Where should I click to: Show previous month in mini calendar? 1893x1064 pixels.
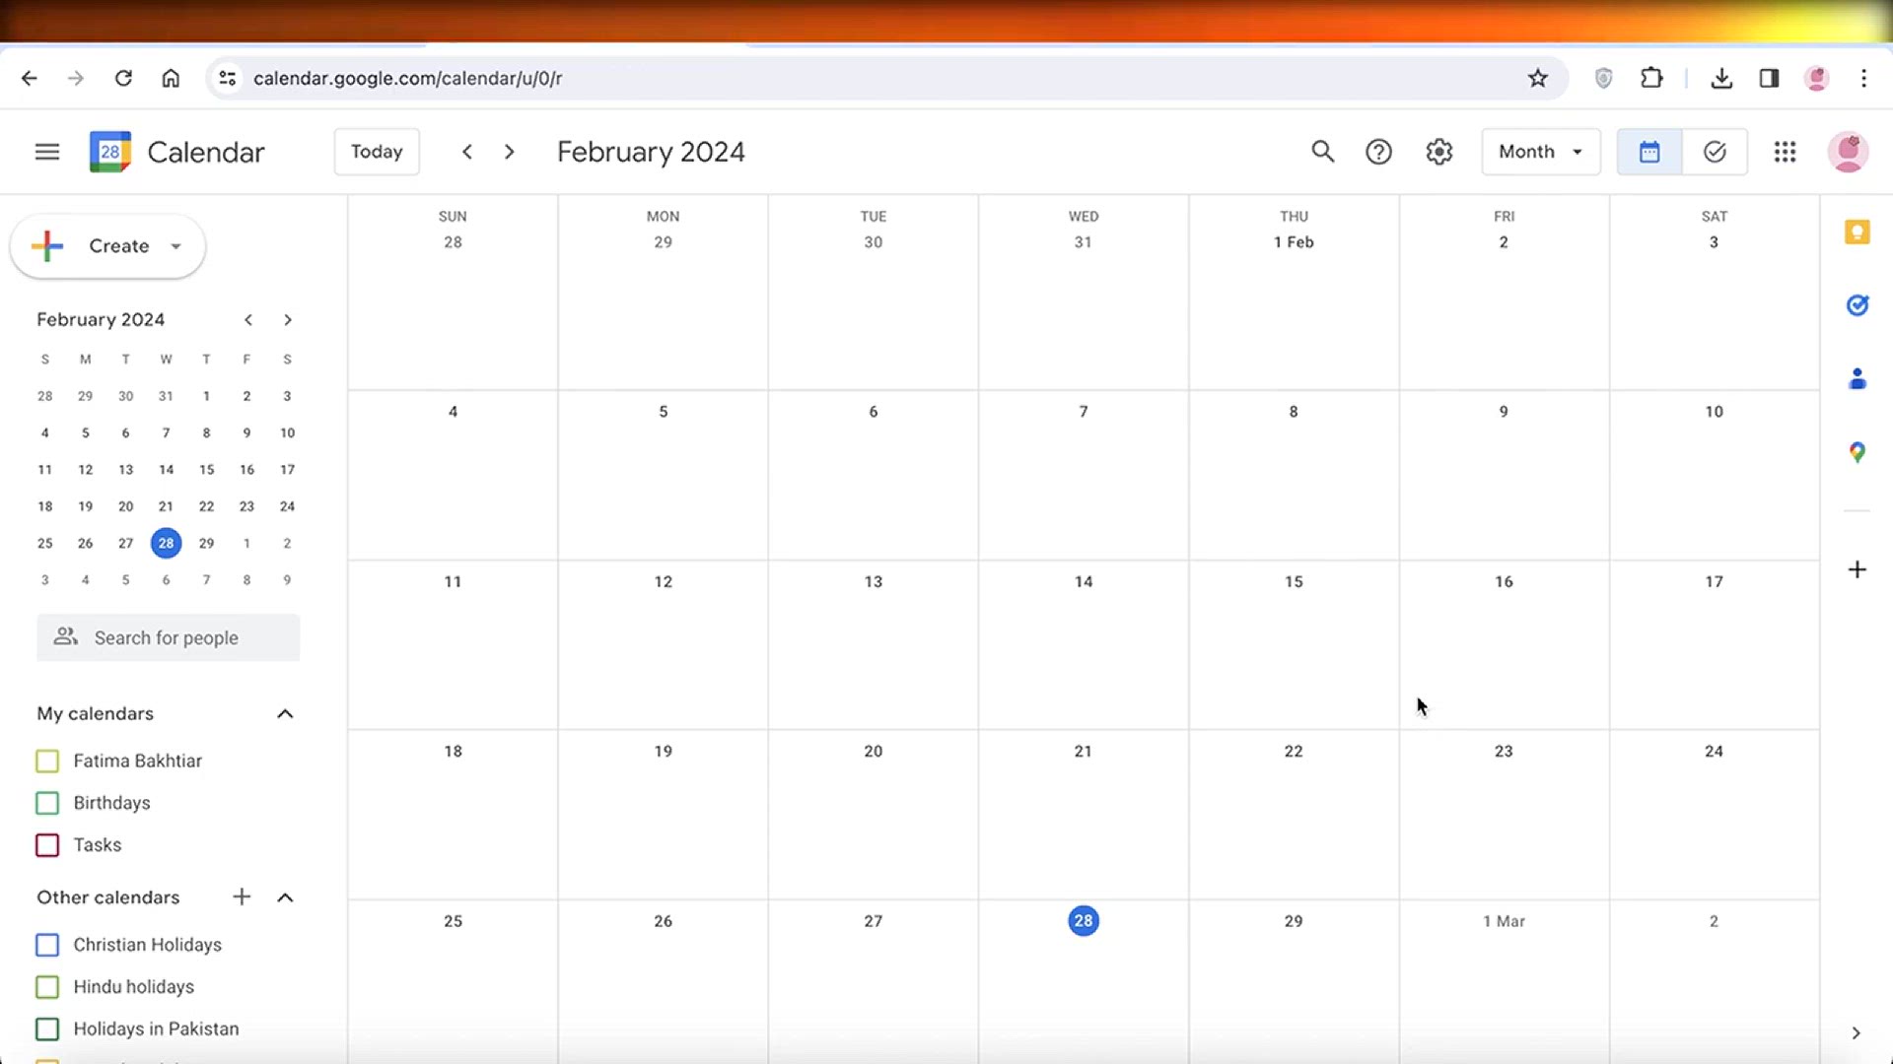coord(248,320)
